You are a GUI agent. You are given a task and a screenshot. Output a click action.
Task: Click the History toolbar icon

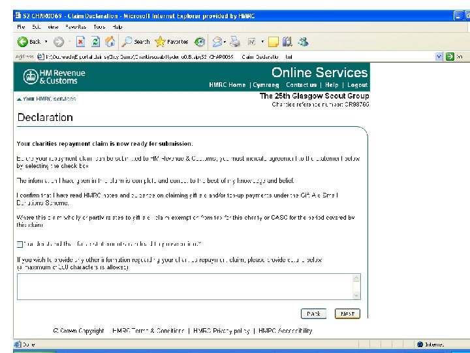200,42
